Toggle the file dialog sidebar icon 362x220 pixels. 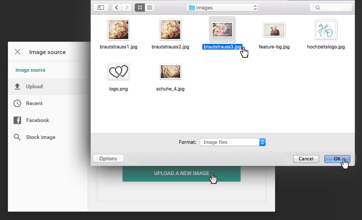coord(101,8)
